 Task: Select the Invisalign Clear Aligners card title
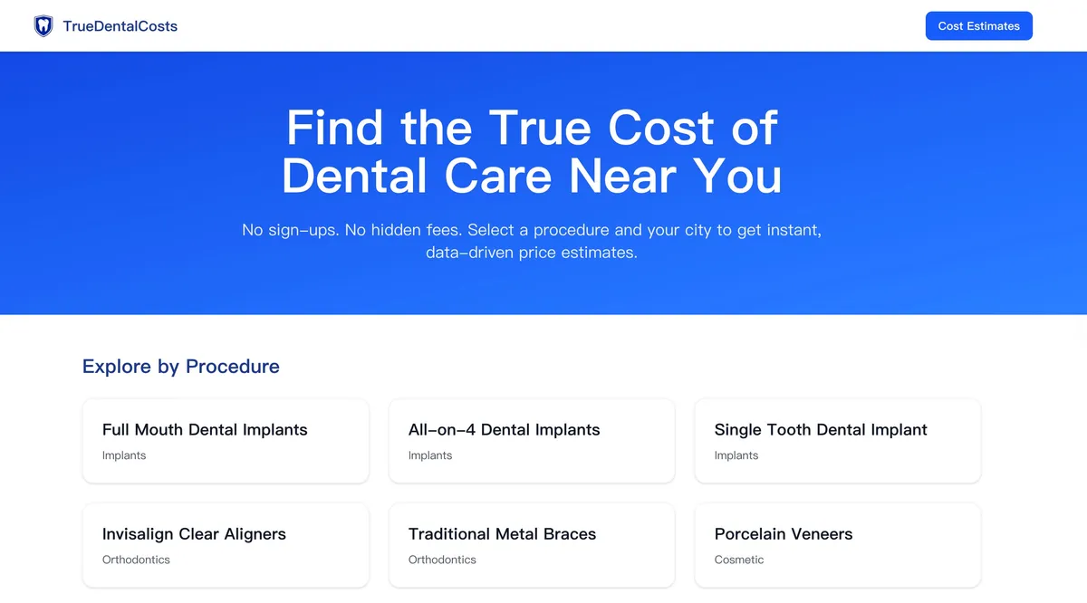point(194,534)
